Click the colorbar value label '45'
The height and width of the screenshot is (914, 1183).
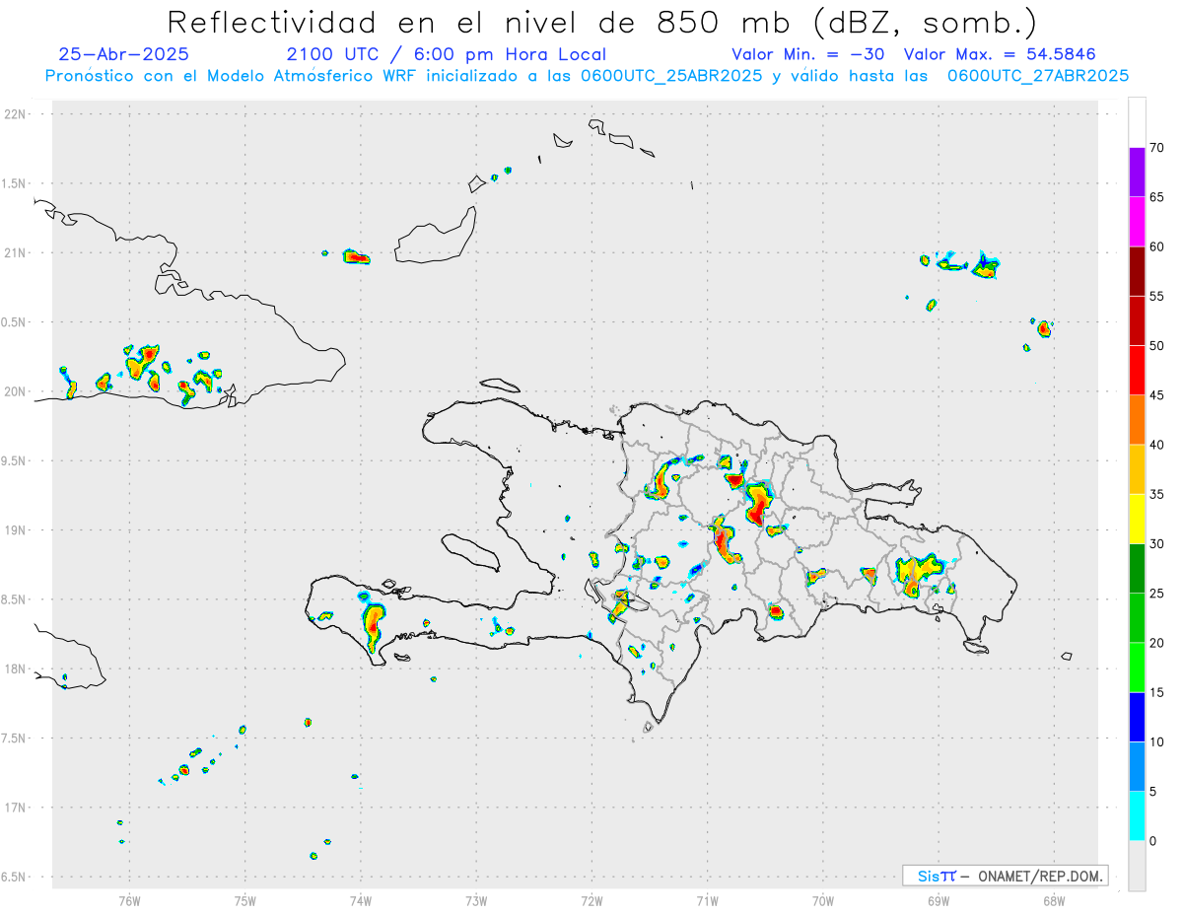(x=1156, y=395)
